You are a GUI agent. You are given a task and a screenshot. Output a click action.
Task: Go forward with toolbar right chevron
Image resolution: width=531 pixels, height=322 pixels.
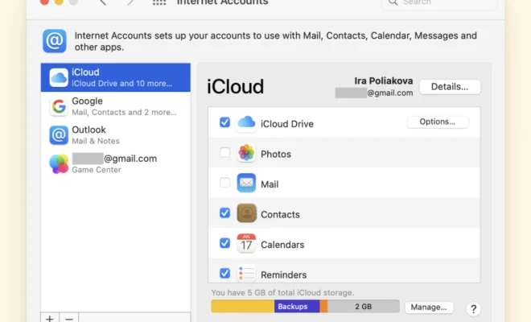tap(130, 2)
